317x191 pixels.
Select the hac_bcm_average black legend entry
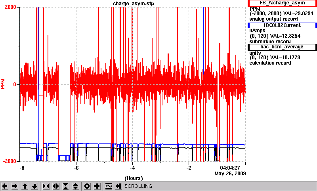[x=282, y=47]
